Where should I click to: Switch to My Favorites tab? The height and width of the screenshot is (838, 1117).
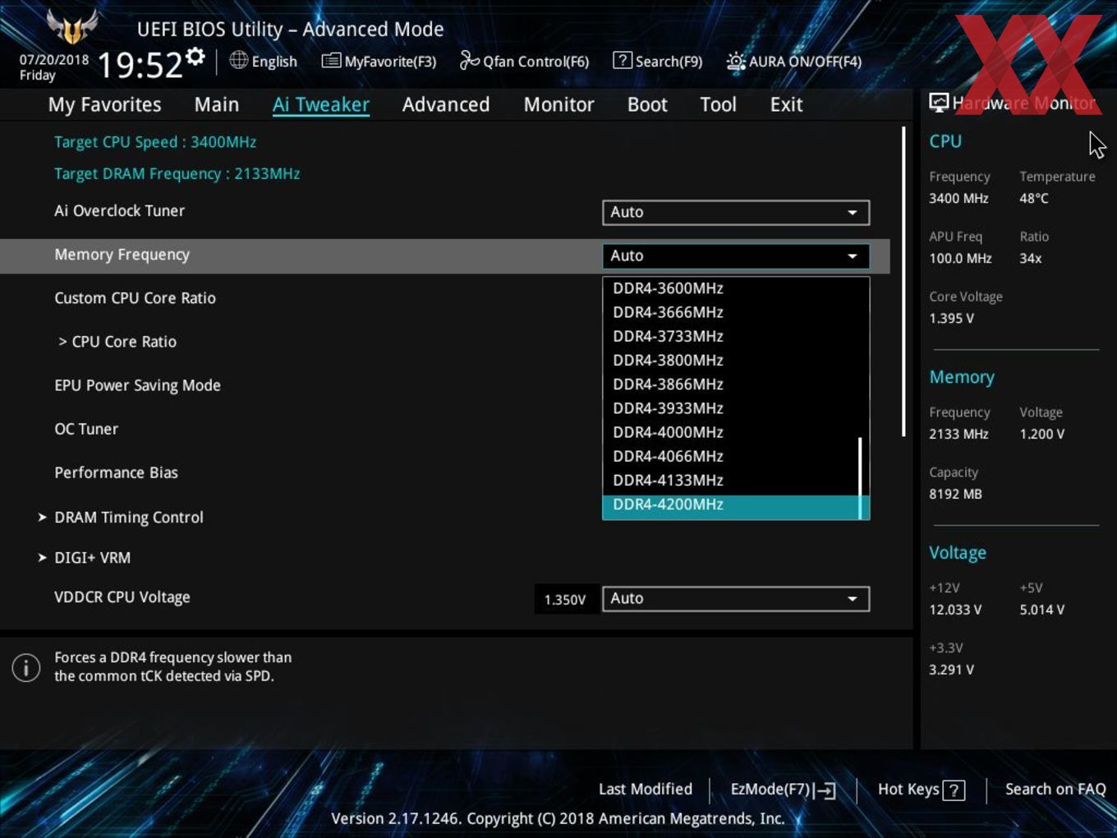point(104,104)
